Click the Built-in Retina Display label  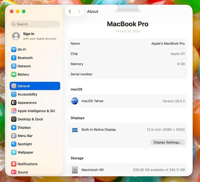tap(99, 130)
